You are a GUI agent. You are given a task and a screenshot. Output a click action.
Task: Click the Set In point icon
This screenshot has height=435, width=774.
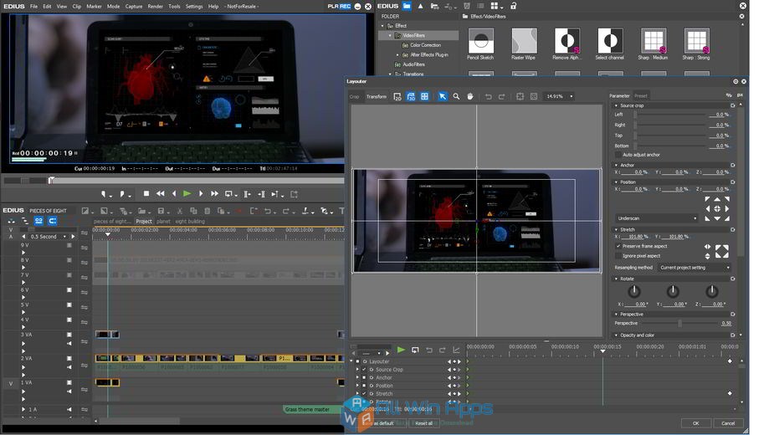[105, 194]
